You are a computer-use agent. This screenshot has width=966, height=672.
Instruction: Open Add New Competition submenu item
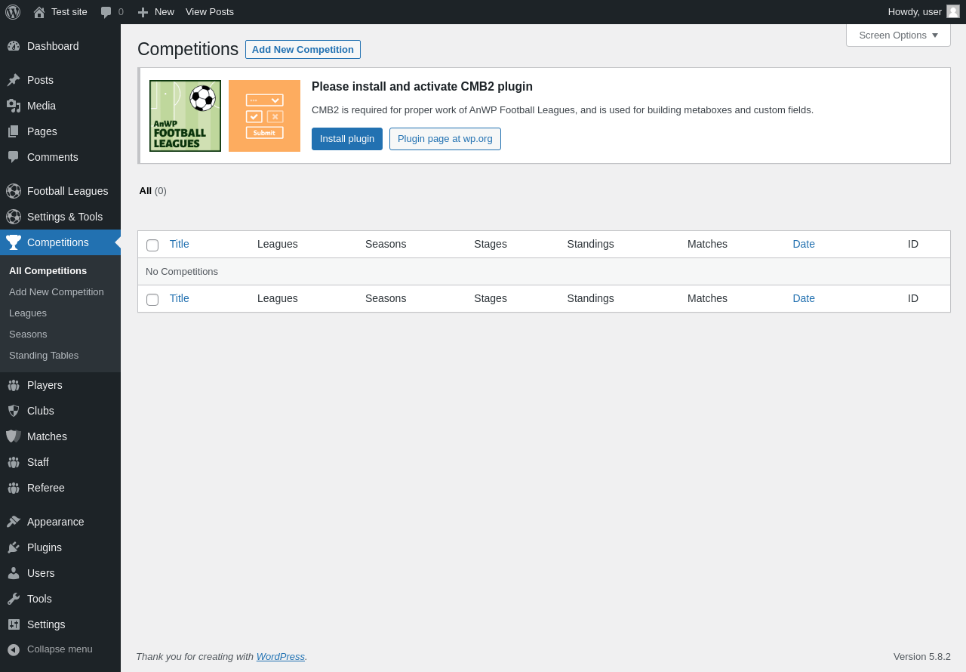[x=57, y=292]
